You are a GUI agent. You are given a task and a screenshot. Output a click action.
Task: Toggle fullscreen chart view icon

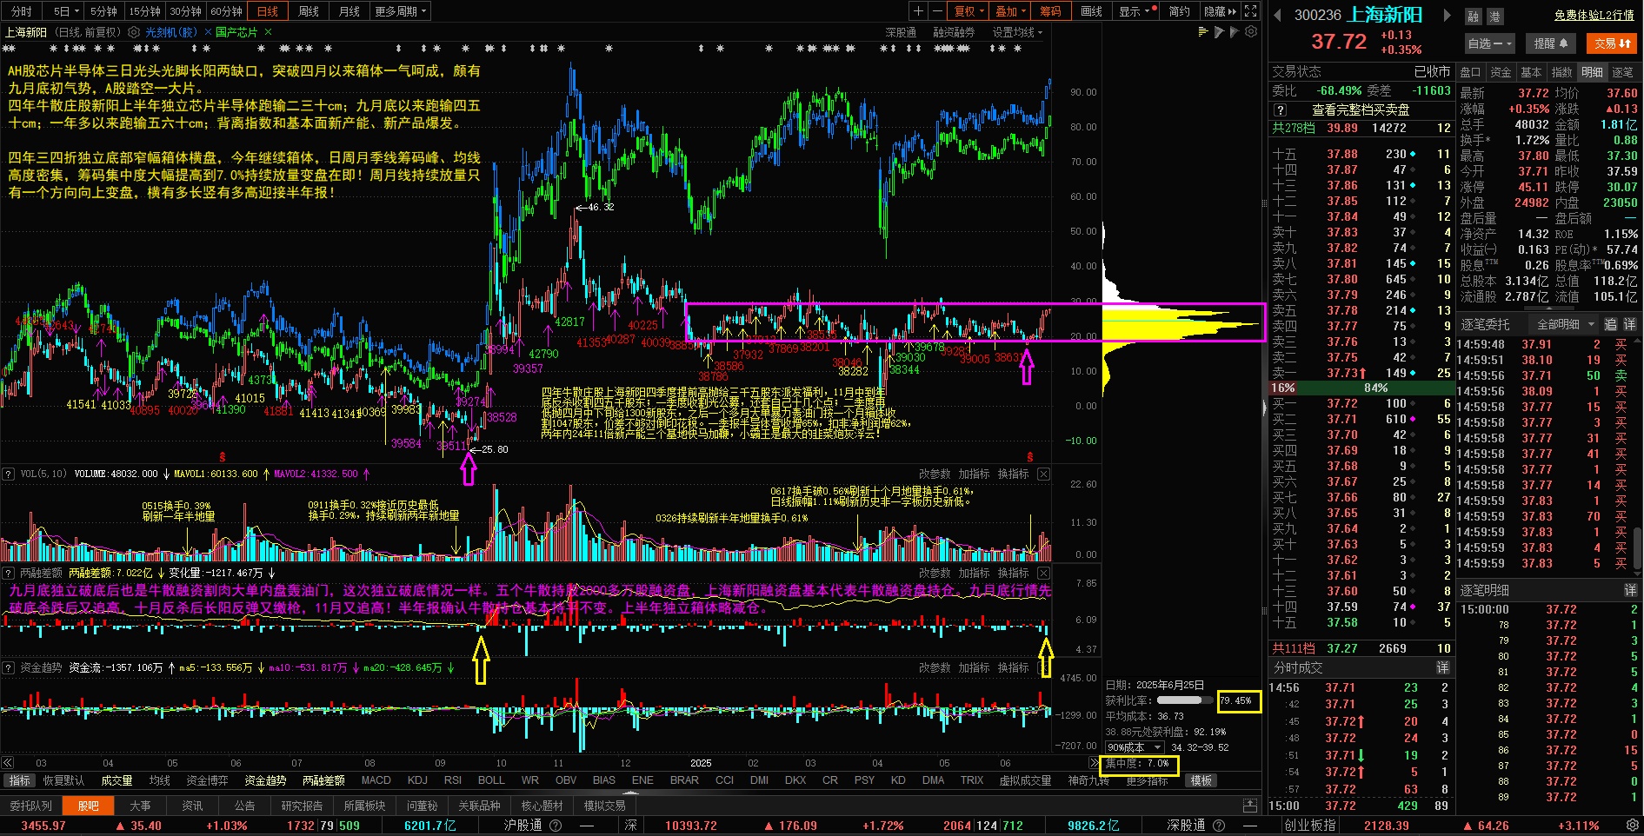point(1250,11)
